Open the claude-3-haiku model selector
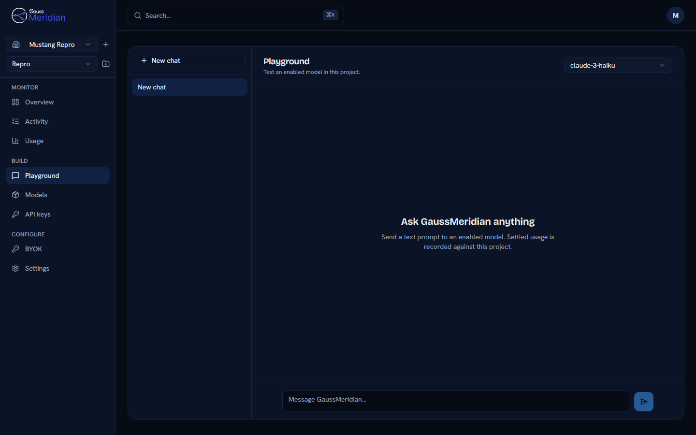696x435 pixels. click(618, 65)
